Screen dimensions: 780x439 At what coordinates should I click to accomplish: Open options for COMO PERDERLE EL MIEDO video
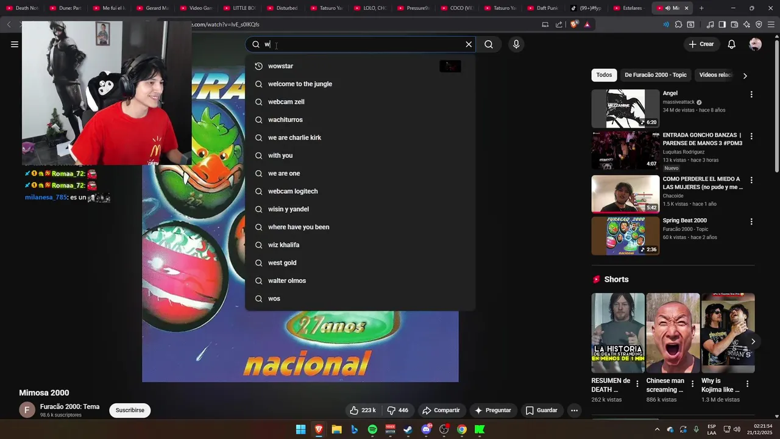(751, 180)
